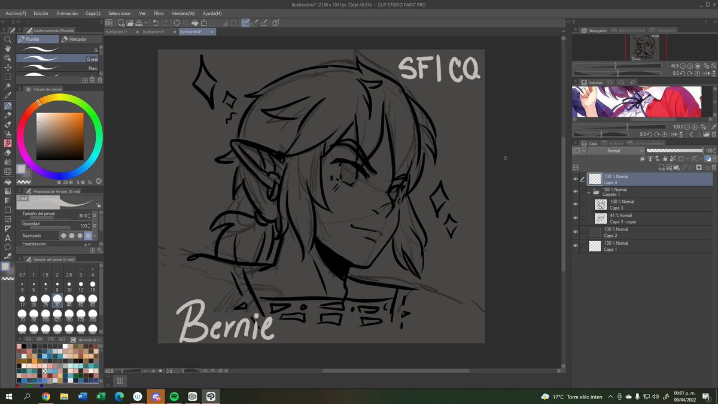Open the Suavizado anti-aliasing dropdown

click(x=95, y=236)
